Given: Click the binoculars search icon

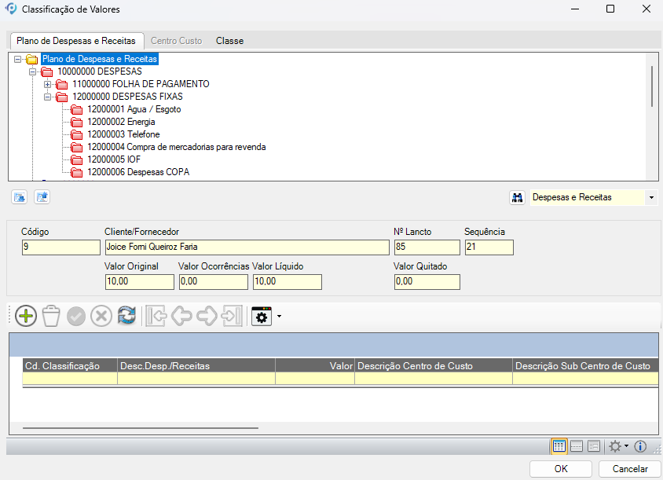Looking at the screenshot, I should (x=517, y=198).
